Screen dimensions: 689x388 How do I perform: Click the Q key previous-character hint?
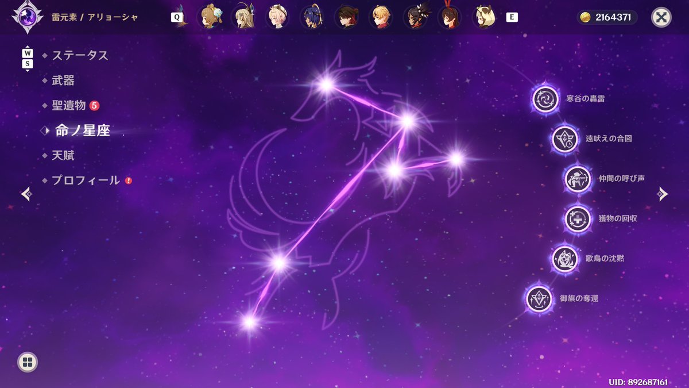click(x=176, y=17)
